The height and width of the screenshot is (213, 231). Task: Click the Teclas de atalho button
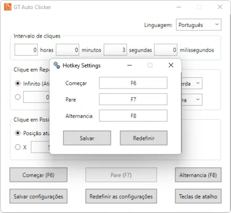point(198,196)
